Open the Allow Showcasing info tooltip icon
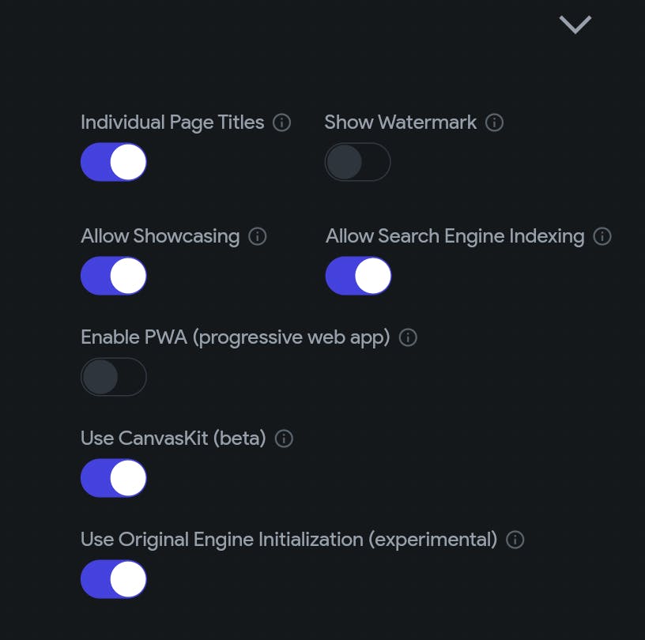This screenshot has width=645, height=640. [258, 236]
